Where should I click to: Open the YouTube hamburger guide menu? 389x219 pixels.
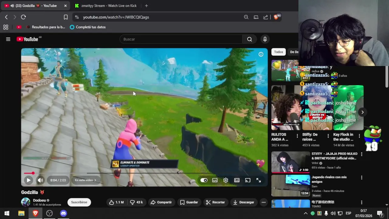(x=8, y=39)
